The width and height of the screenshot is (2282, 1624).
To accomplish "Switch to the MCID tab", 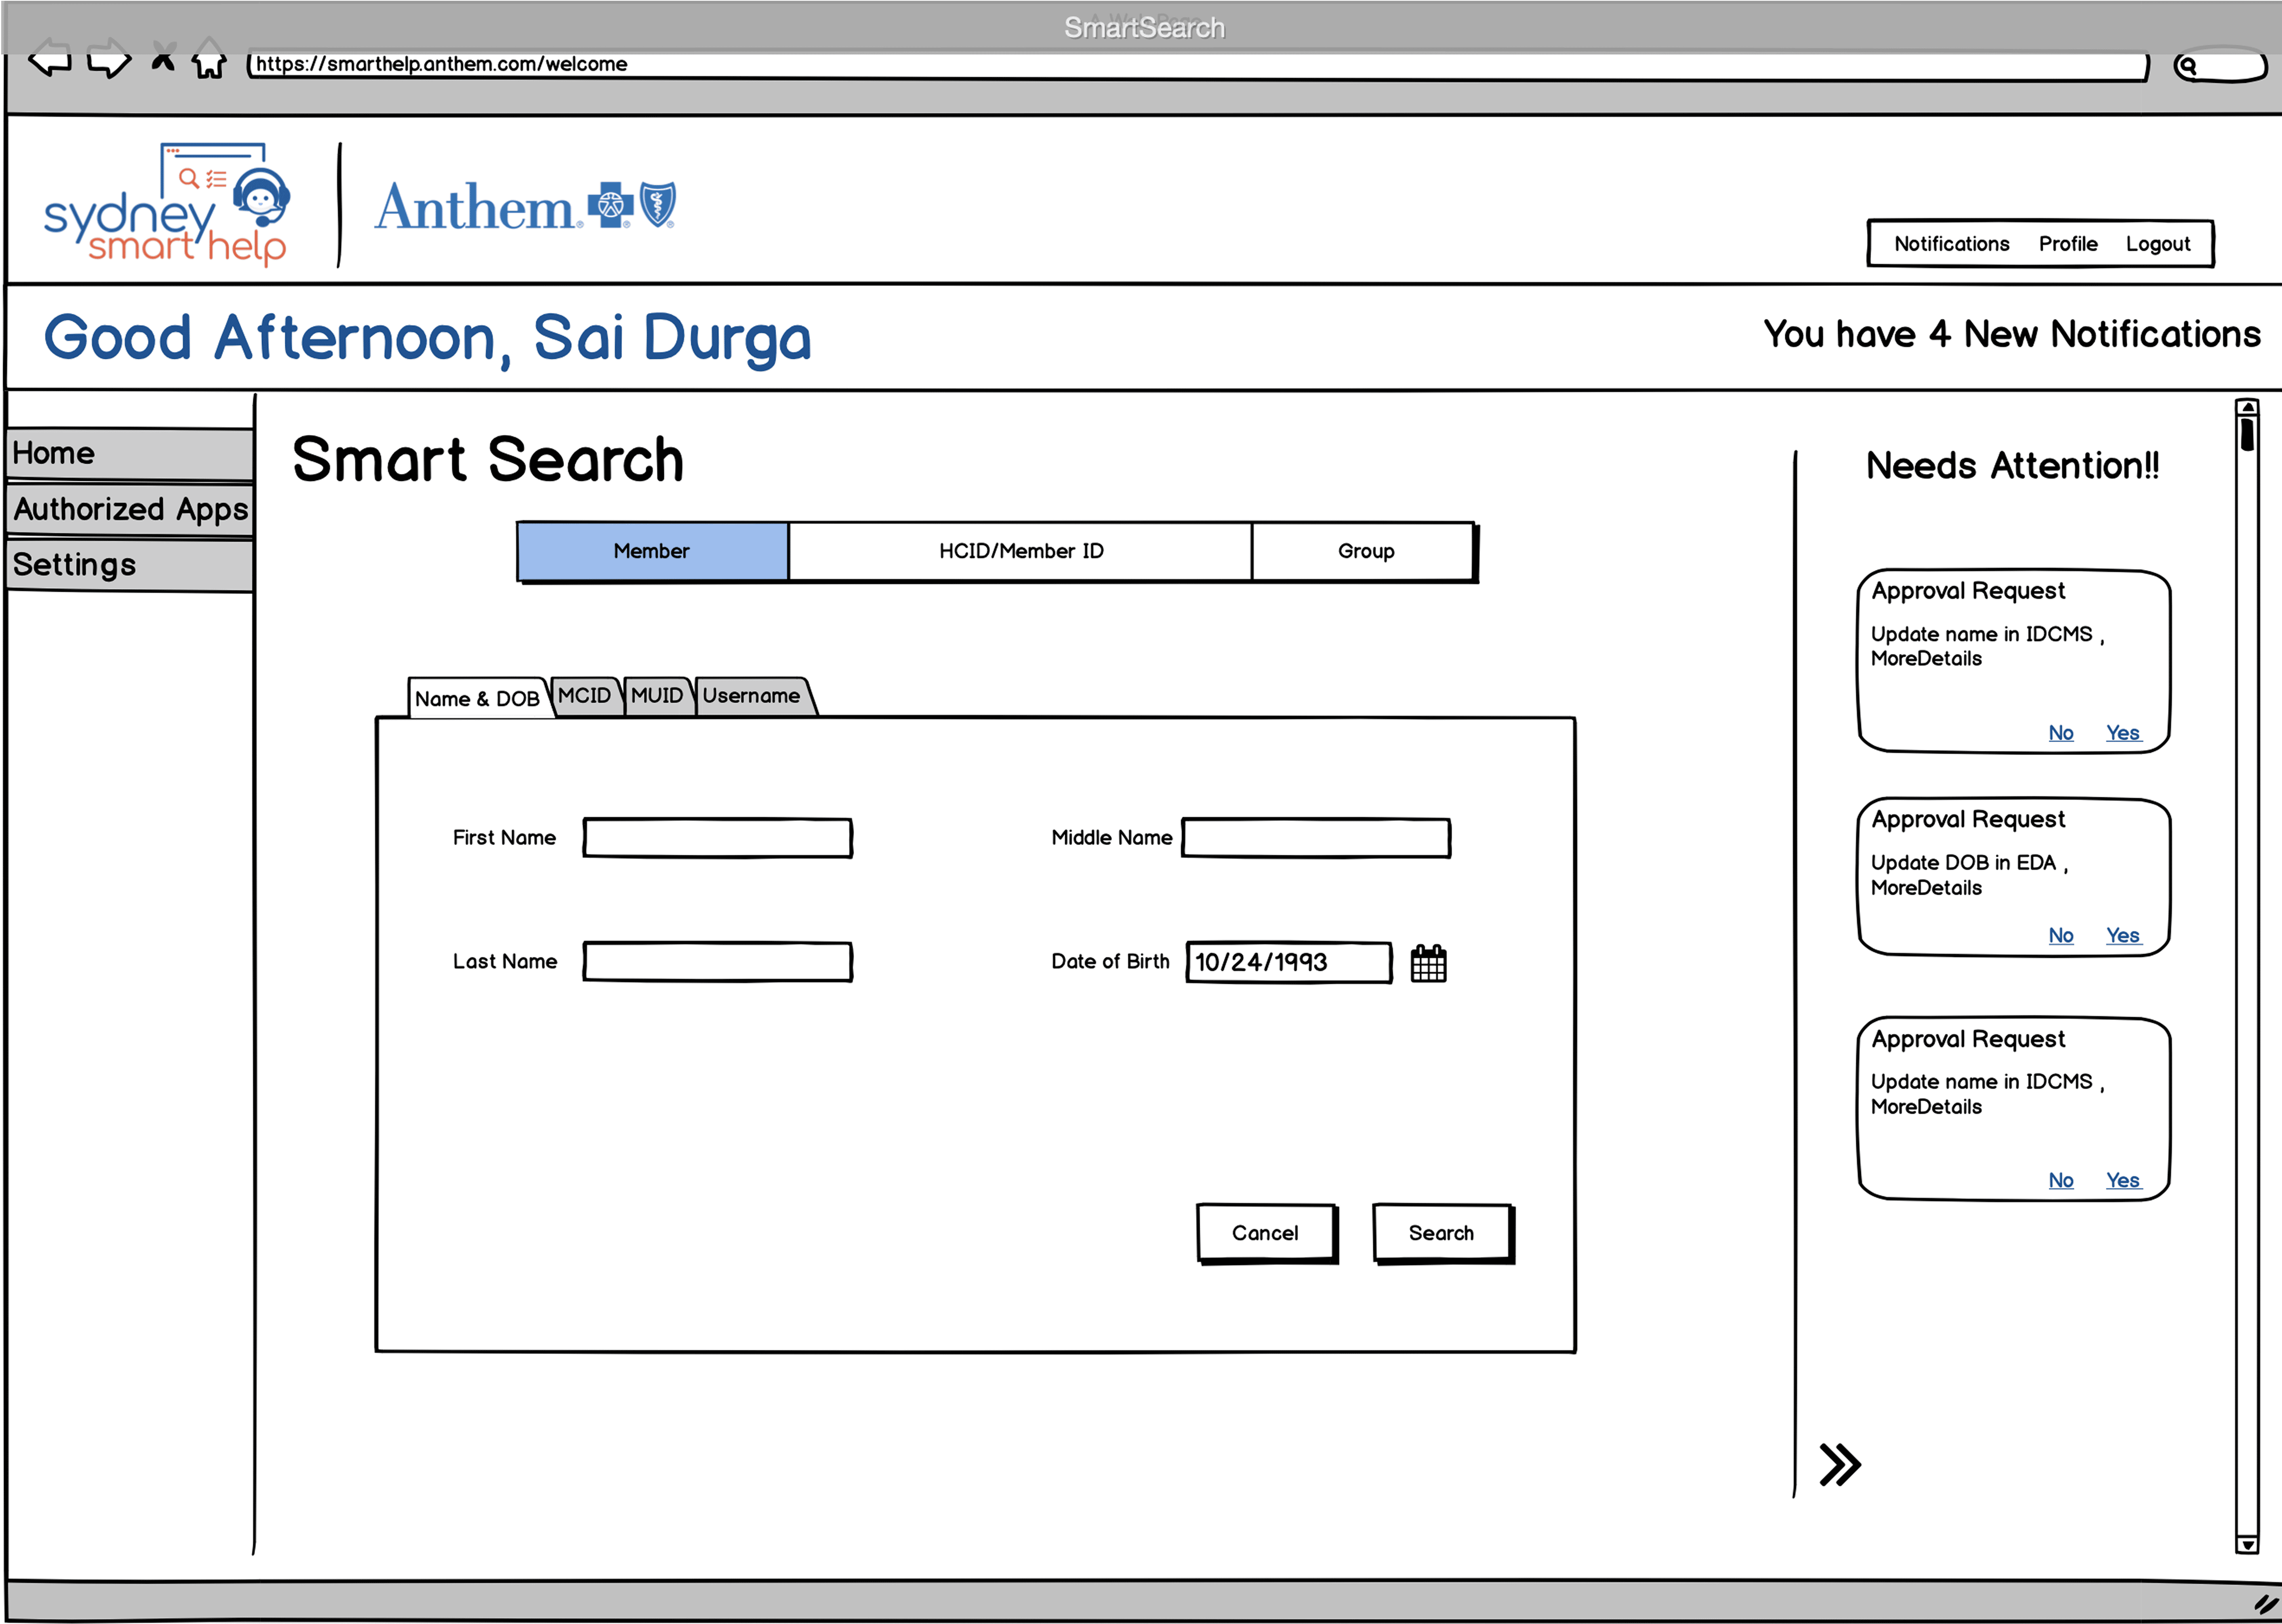I will (585, 695).
